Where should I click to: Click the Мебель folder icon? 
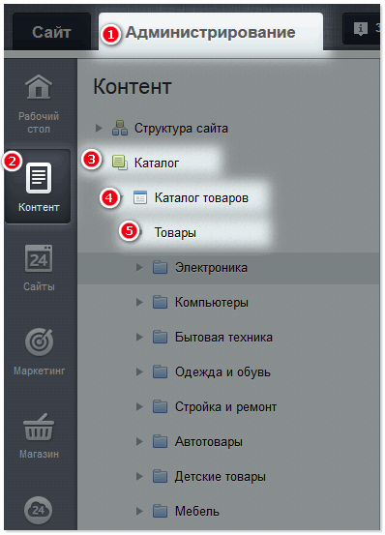[160, 511]
